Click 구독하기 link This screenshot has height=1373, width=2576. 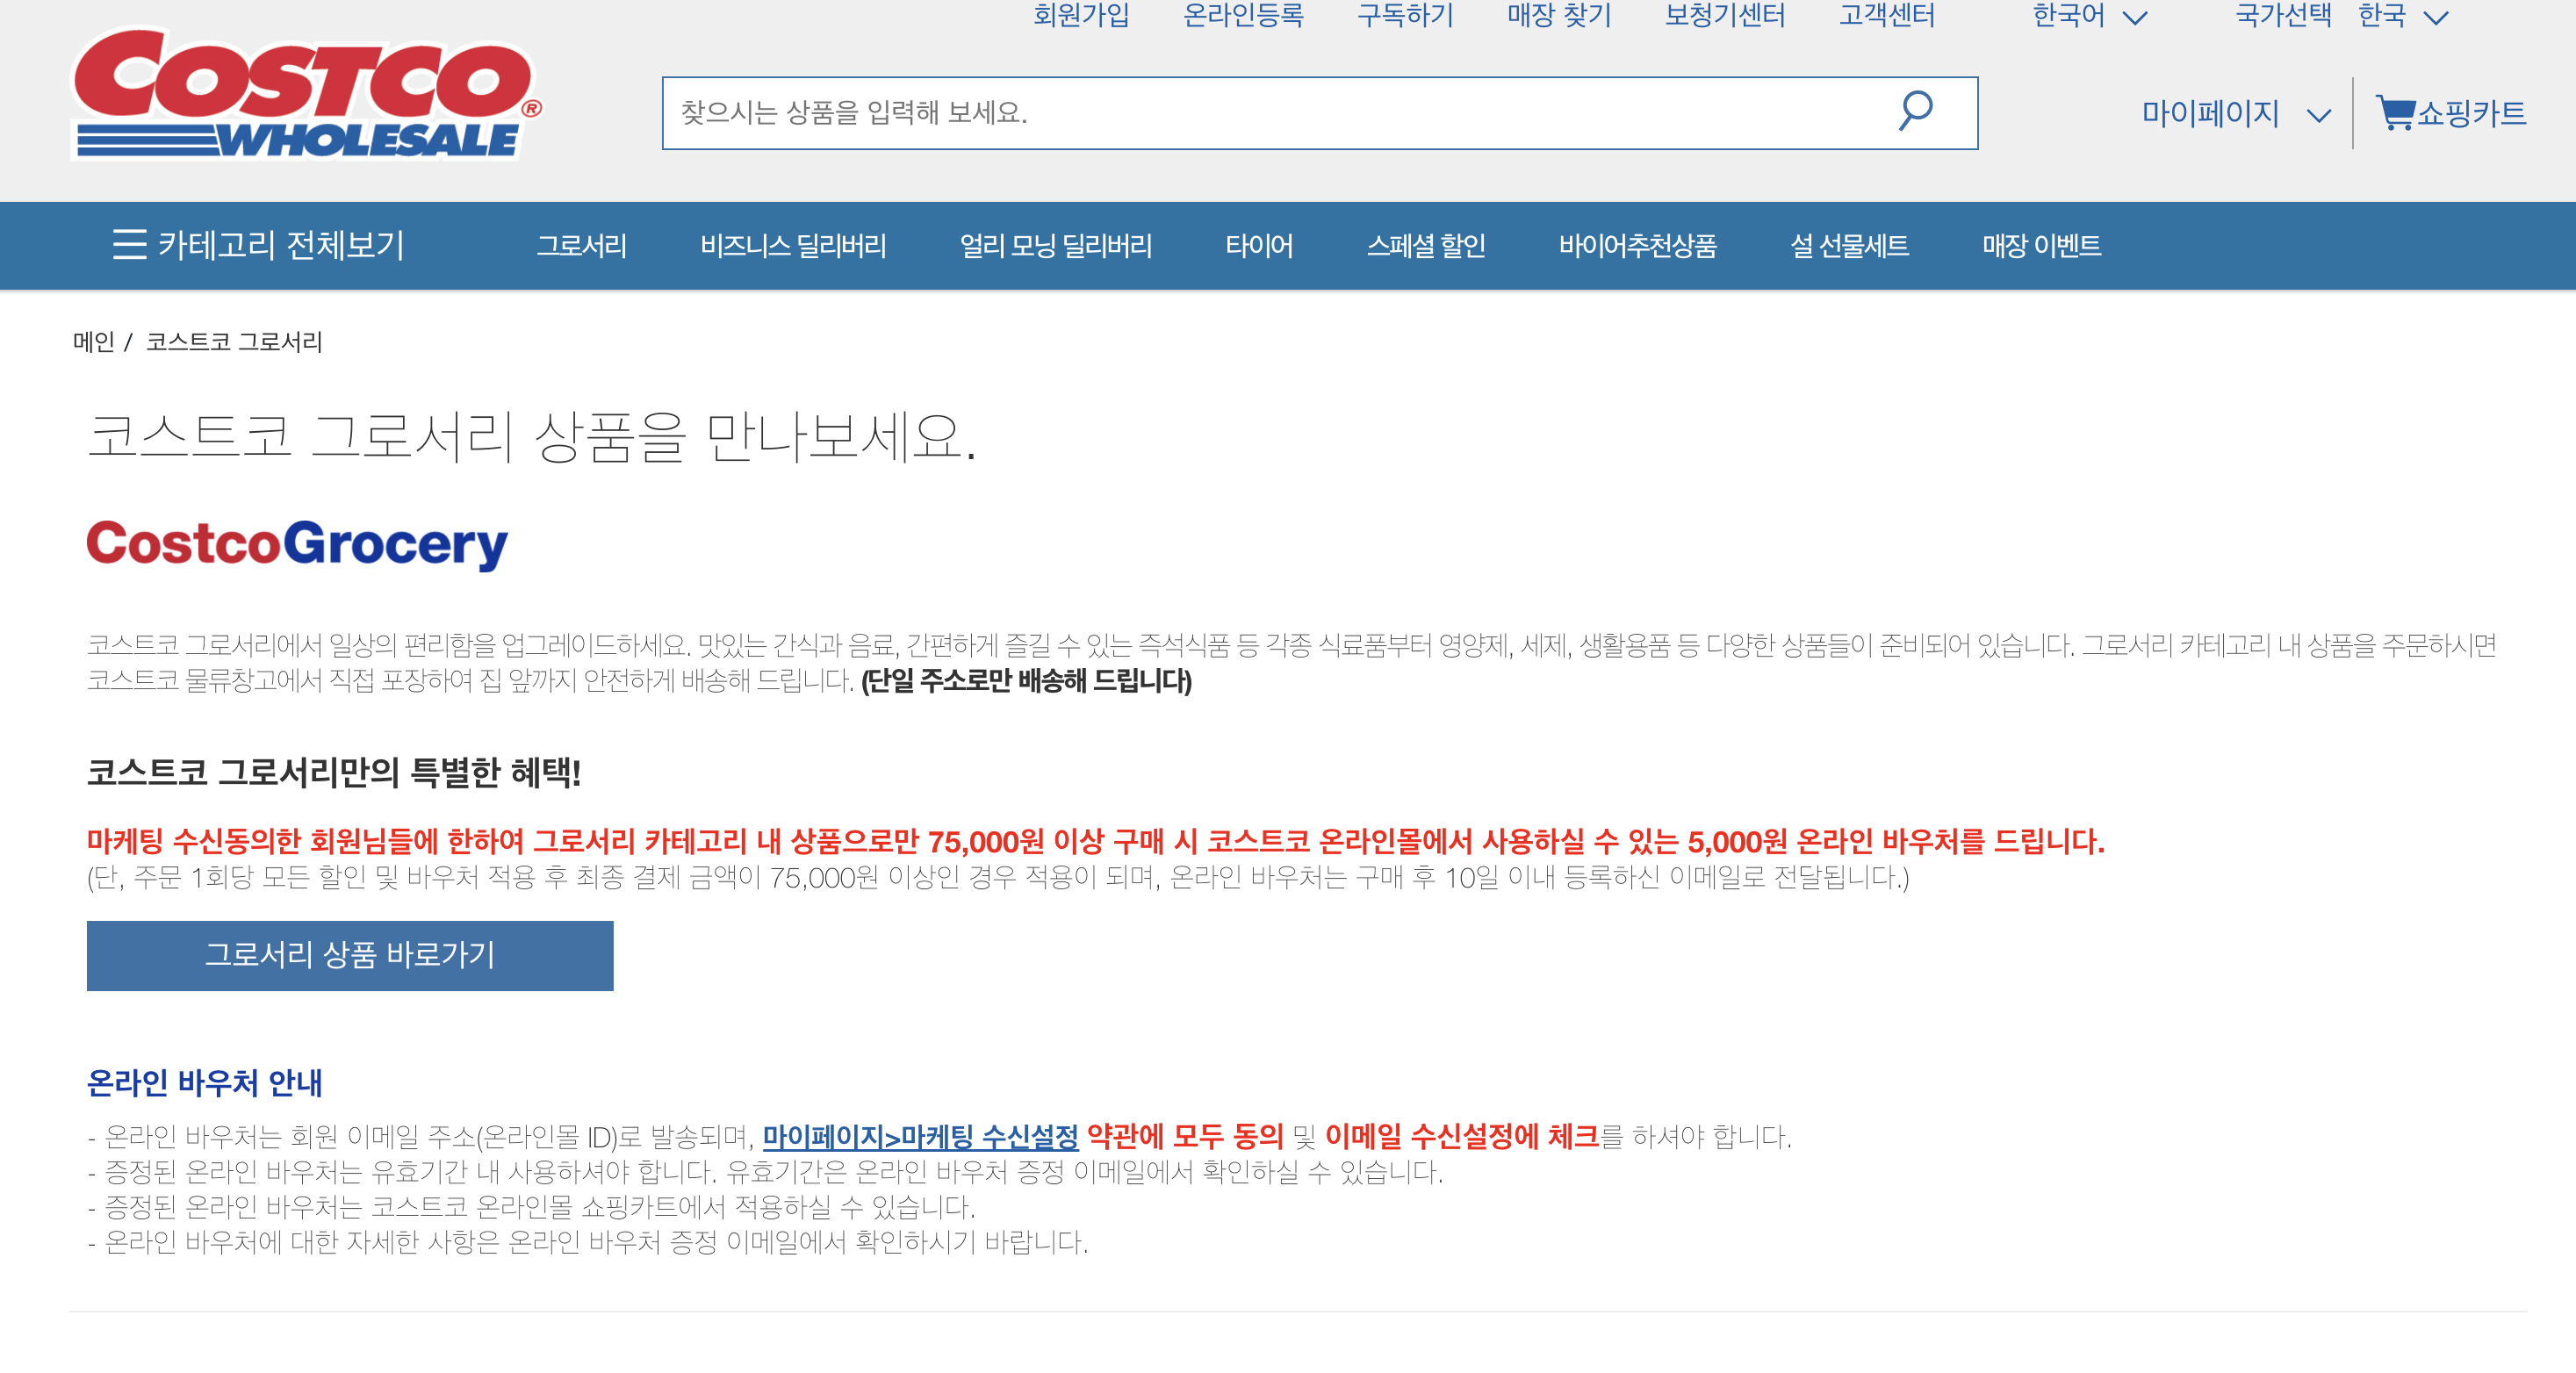[x=1405, y=16]
